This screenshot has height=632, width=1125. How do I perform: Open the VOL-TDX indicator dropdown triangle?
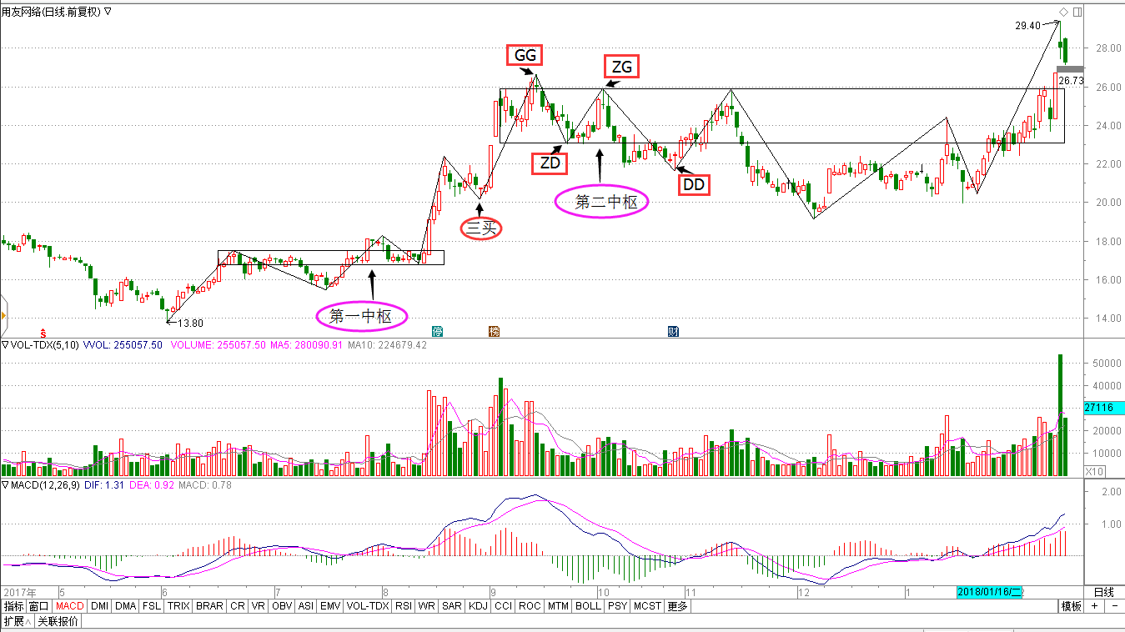coord(5,344)
